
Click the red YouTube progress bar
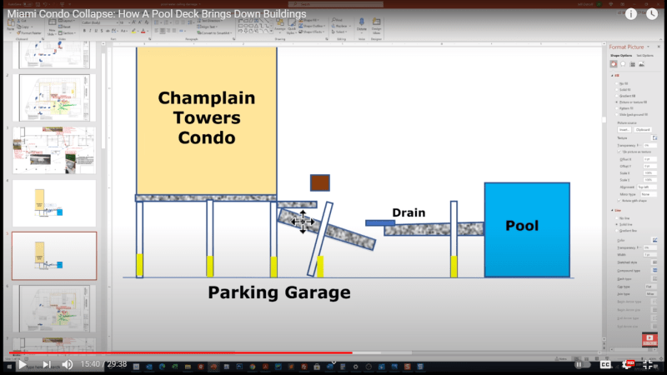(x=180, y=352)
